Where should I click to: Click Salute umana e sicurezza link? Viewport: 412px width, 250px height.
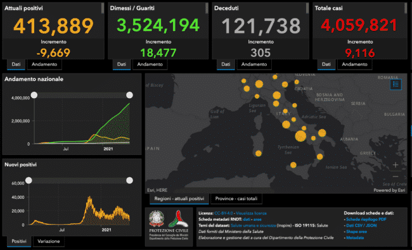coord(254,225)
